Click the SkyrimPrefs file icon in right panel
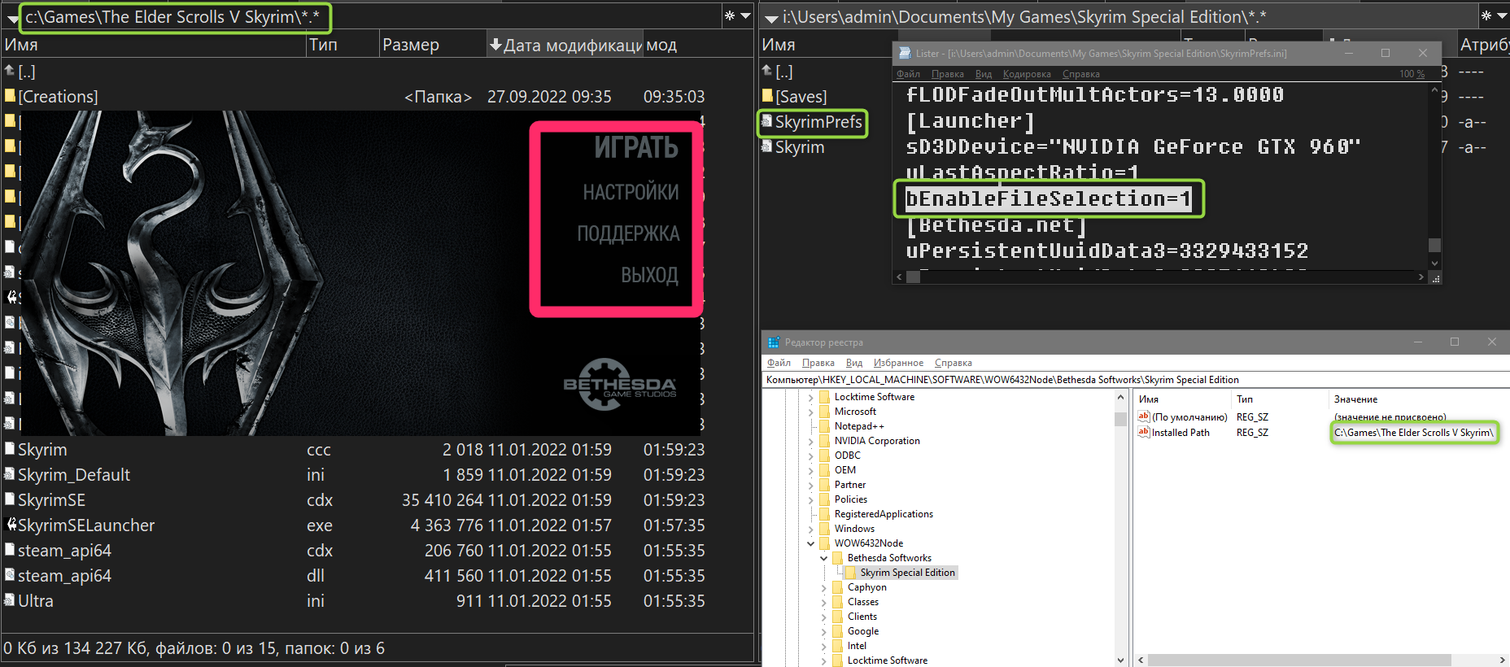Viewport: 1510px width, 667px height. click(767, 121)
